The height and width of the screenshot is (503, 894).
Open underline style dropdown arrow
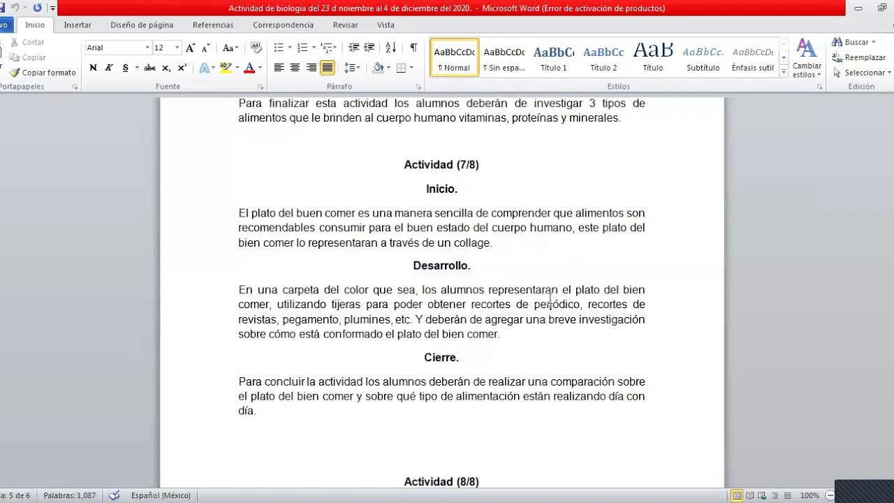click(137, 68)
